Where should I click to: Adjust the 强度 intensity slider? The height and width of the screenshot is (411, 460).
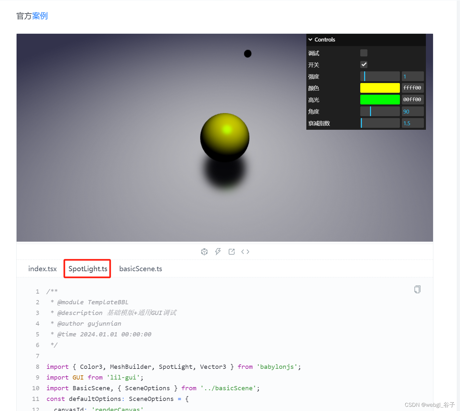[380, 76]
